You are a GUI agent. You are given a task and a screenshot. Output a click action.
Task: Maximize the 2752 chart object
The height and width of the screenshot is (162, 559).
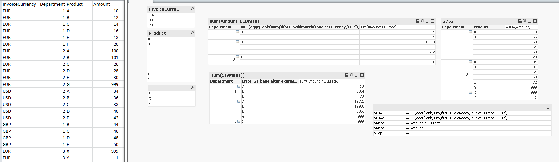[535, 21]
